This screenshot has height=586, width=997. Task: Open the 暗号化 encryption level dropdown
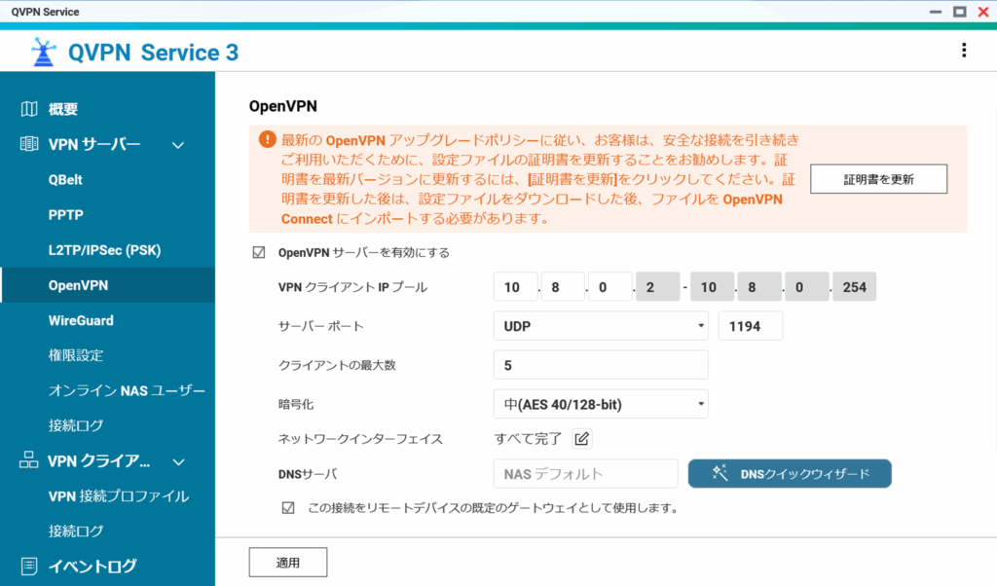coord(601,404)
